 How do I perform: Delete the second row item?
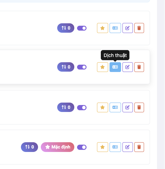point(139,67)
